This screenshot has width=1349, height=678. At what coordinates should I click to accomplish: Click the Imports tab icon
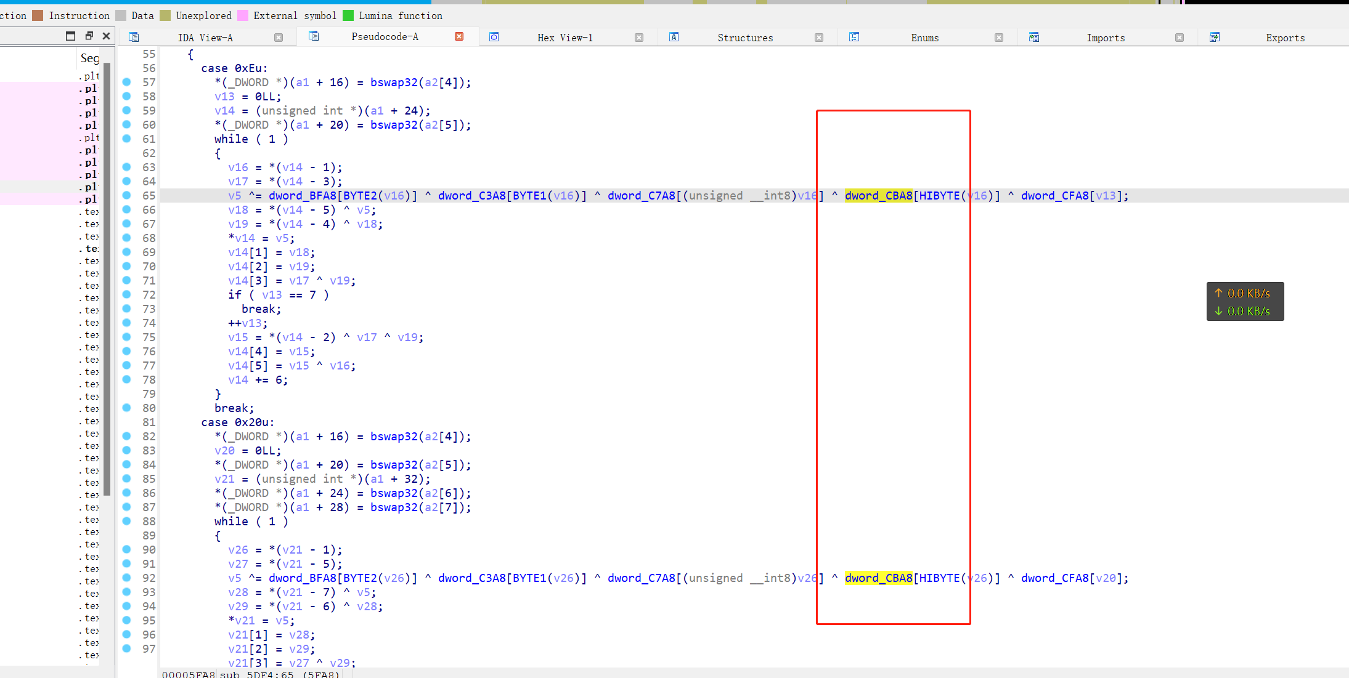pos(1034,37)
